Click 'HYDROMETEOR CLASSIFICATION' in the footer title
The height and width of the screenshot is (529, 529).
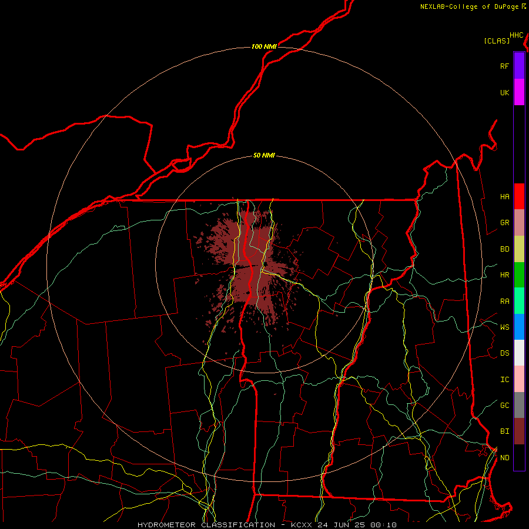[x=206, y=525]
